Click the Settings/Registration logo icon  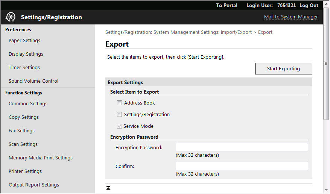click(10, 17)
